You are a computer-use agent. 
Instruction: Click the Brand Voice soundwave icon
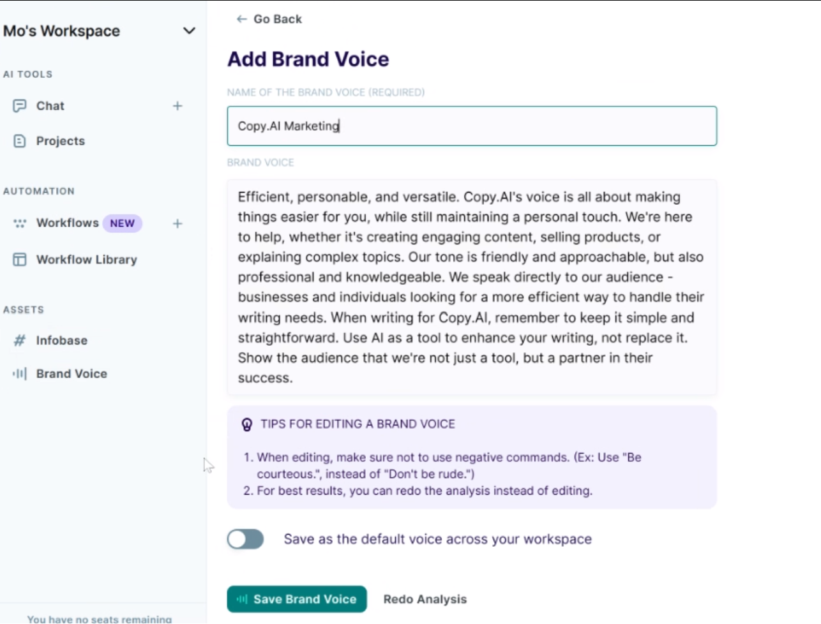[20, 374]
